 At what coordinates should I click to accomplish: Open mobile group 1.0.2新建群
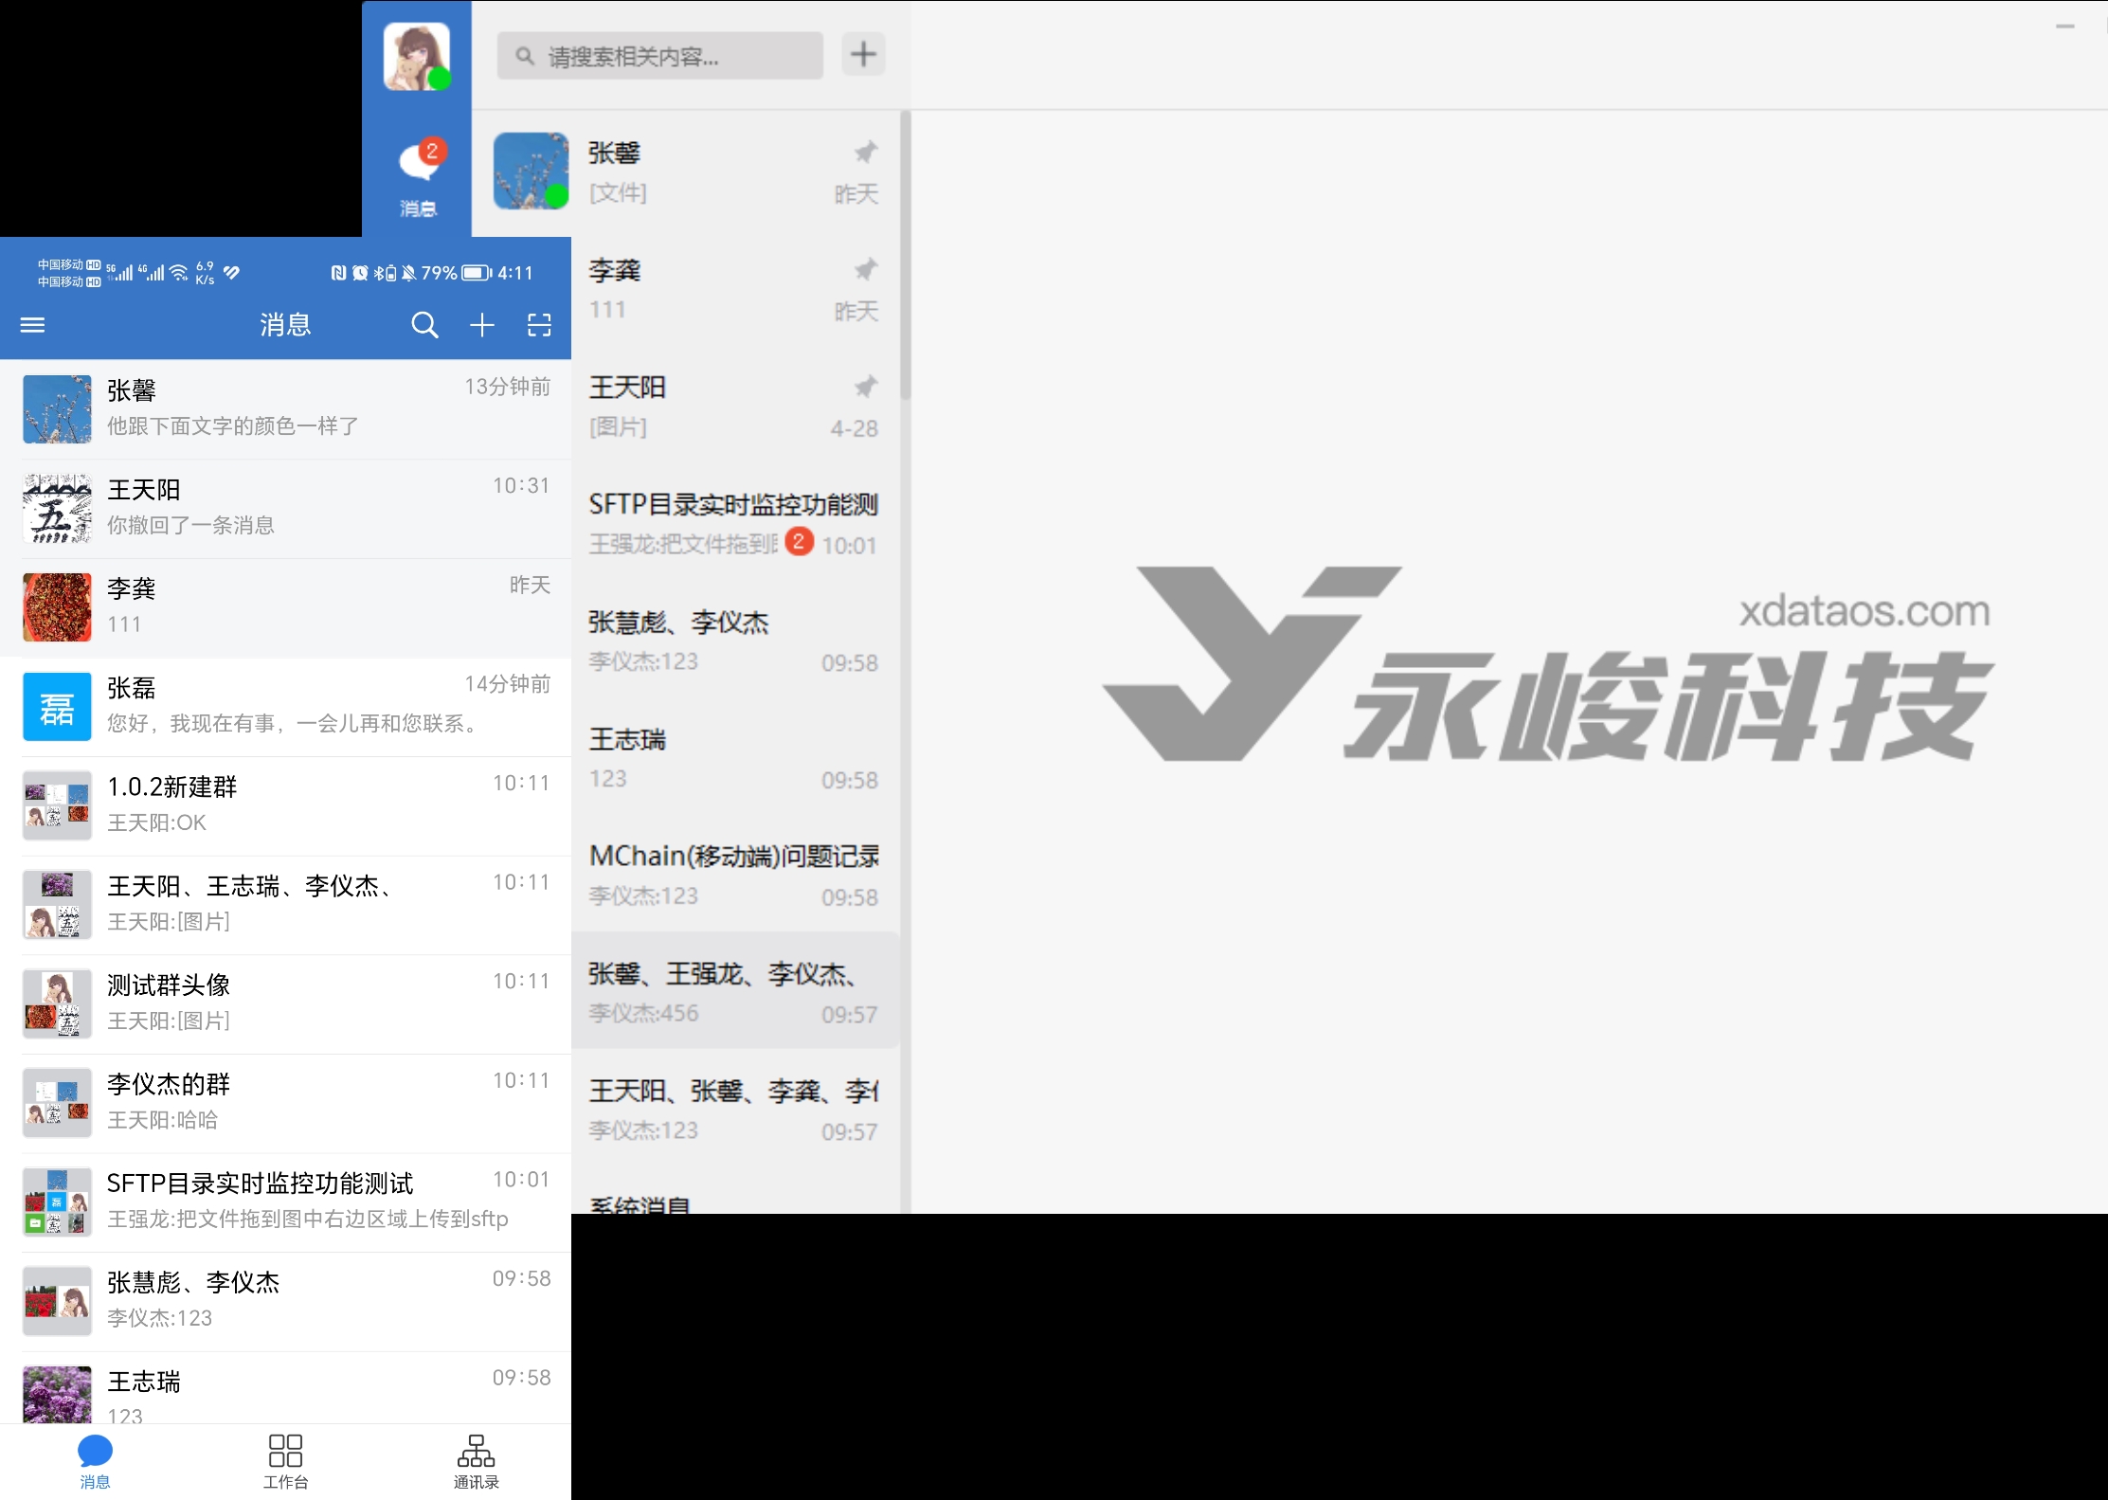tap(285, 806)
